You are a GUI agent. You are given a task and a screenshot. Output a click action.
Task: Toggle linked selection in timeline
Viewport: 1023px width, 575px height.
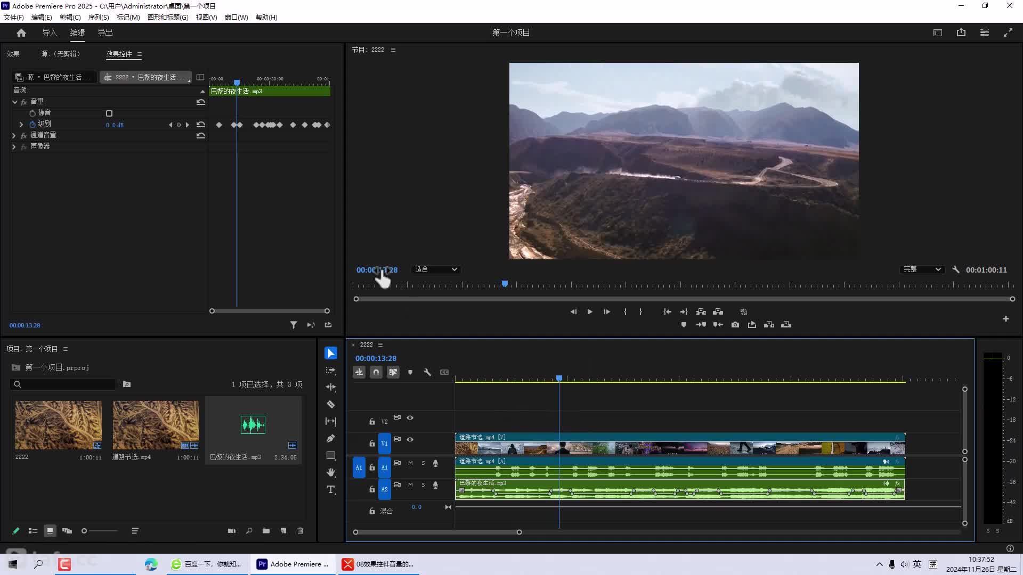(393, 372)
